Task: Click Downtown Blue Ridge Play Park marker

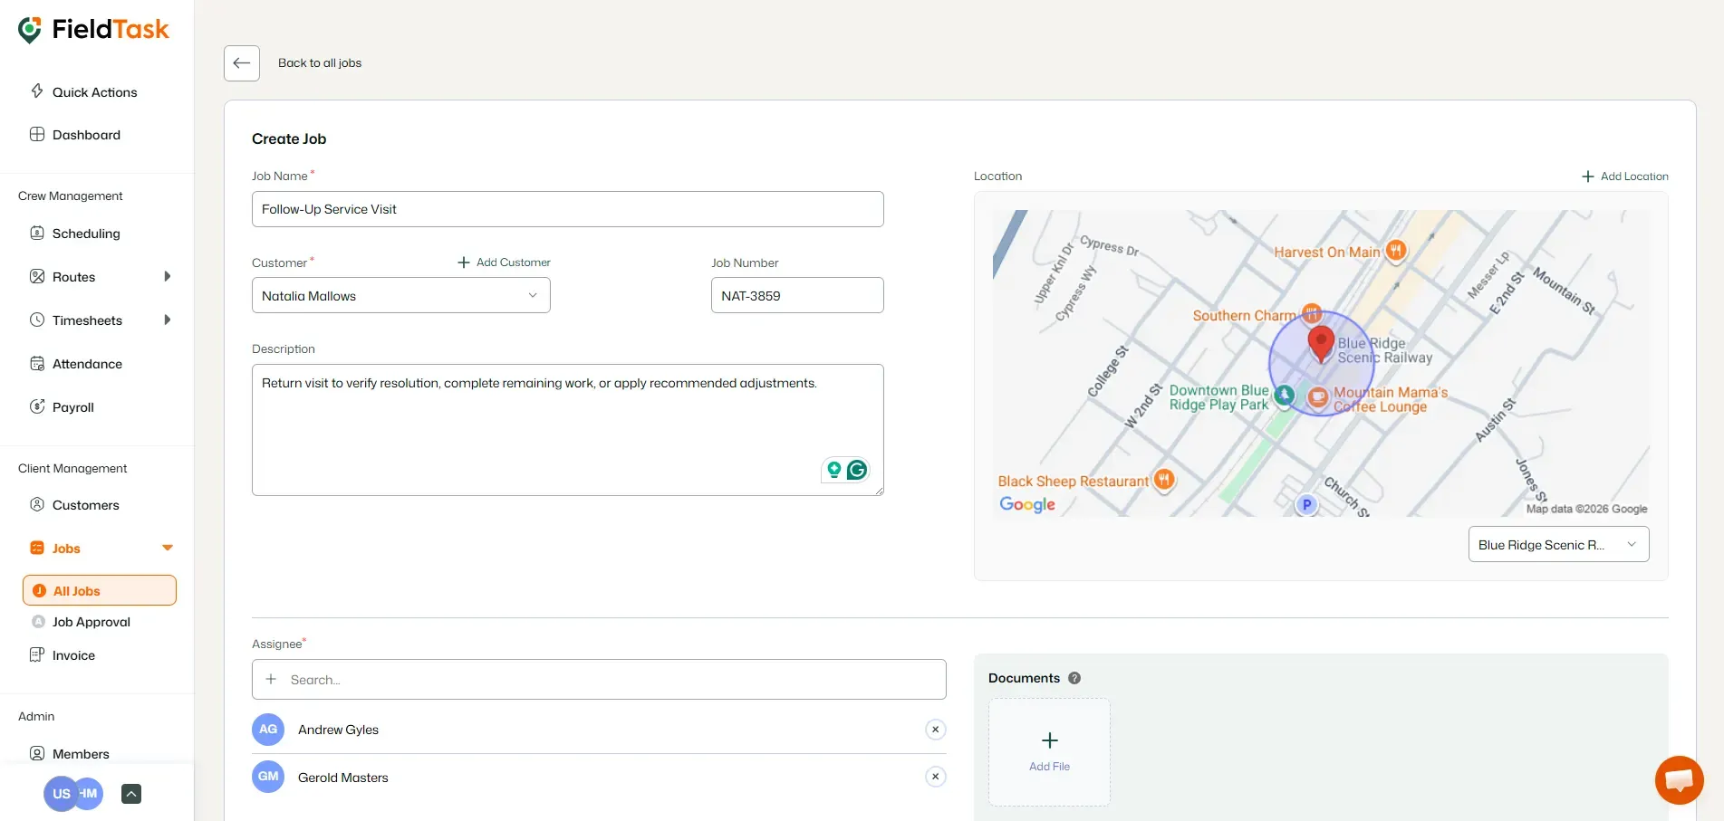Action: (1285, 395)
